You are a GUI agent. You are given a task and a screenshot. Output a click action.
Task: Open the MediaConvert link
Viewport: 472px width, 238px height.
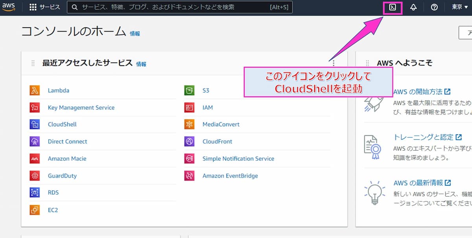pos(221,124)
